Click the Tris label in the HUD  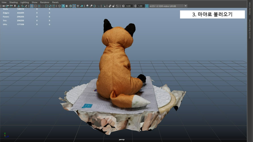(5, 21)
